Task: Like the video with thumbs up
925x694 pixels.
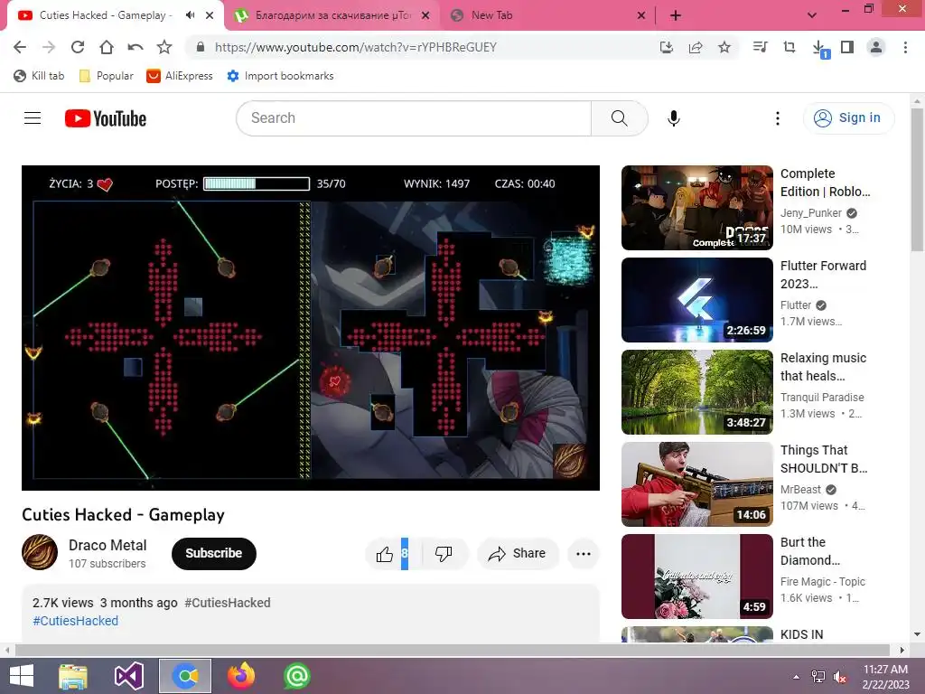Action: tap(387, 554)
